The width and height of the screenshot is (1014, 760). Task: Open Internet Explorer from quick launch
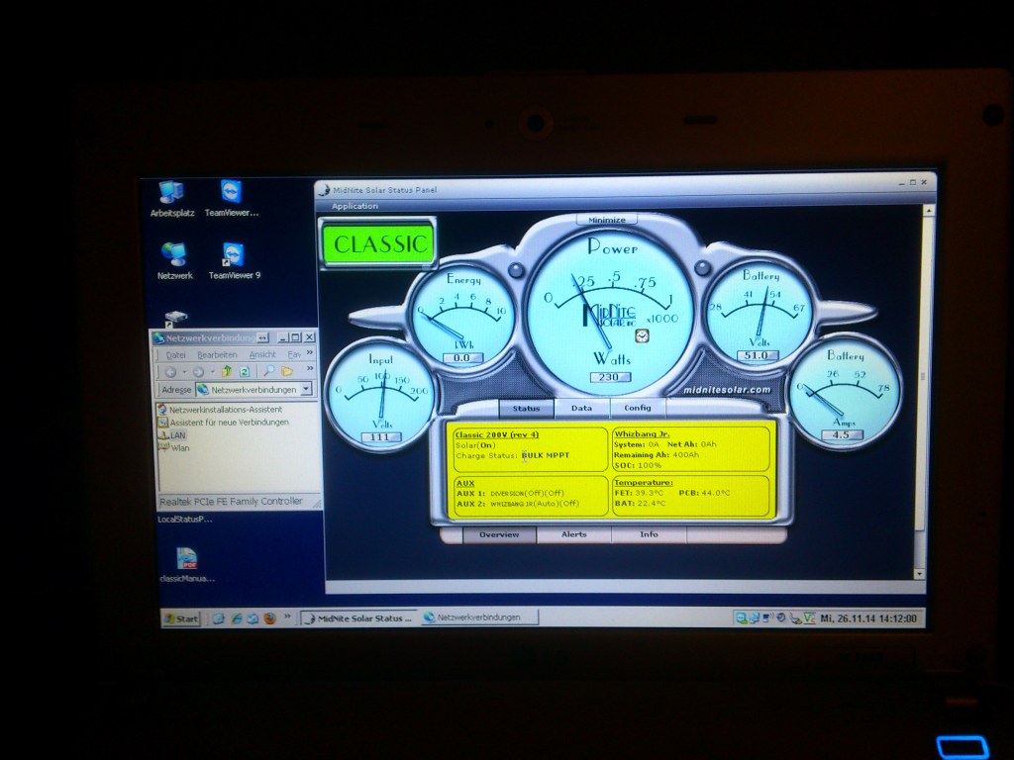(236, 618)
